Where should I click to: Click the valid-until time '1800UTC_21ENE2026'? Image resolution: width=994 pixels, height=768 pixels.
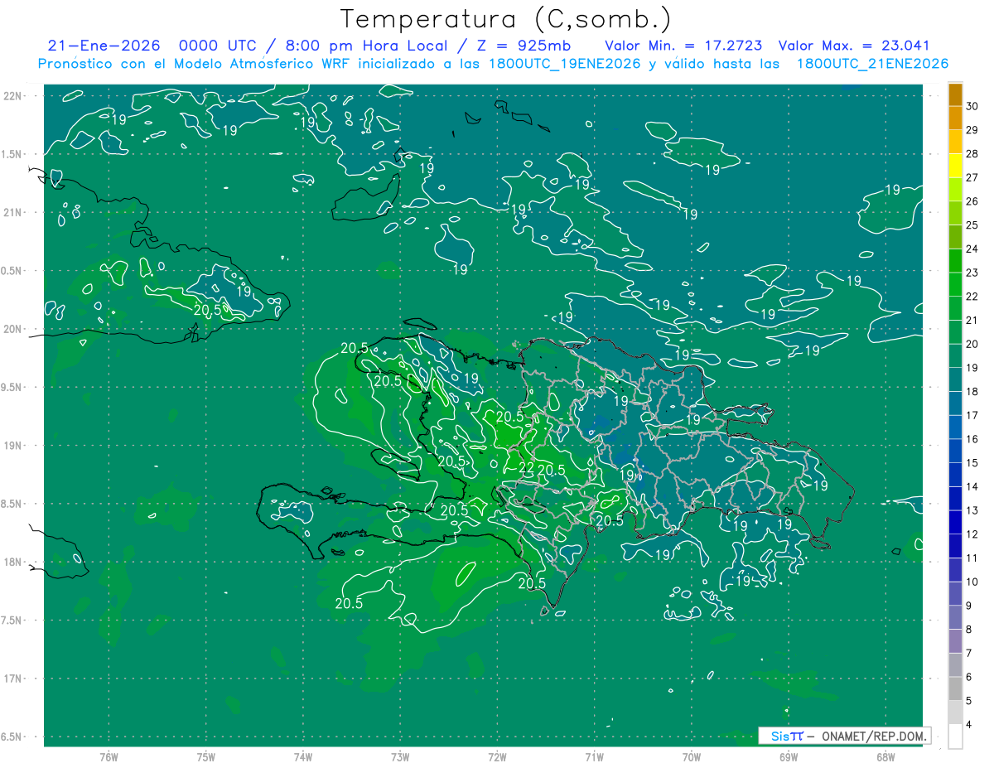tap(872, 64)
